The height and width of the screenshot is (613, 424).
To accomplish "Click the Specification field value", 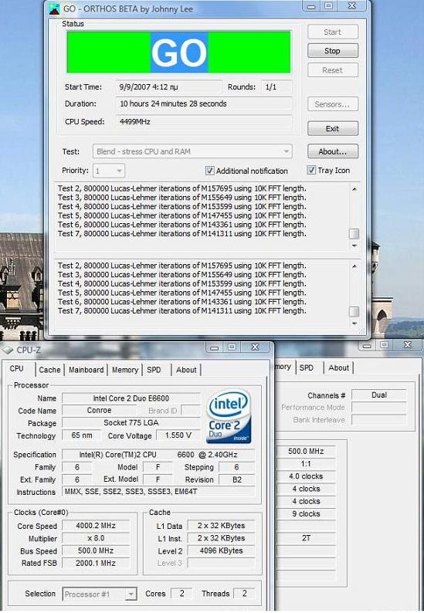I will click(158, 455).
